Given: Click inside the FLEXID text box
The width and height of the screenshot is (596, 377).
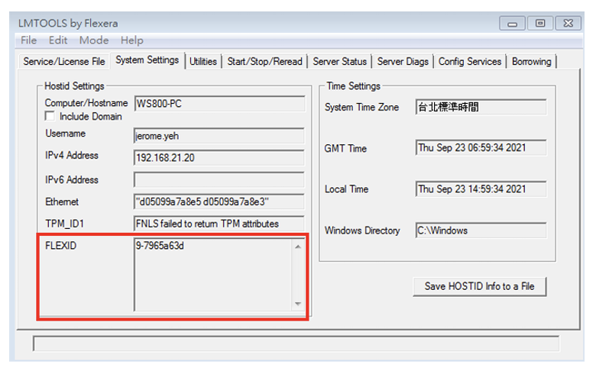Looking at the screenshot, I should click(x=212, y=275).
